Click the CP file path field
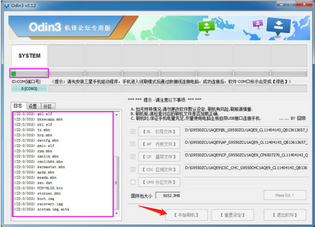 pyautogui.click(x=246, y=156)
